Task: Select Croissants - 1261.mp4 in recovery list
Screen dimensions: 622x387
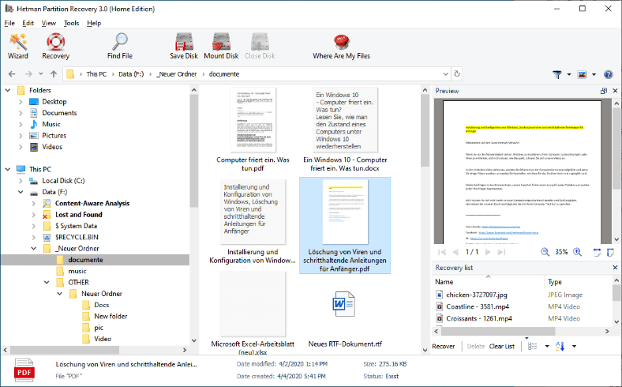Action: (479, 318)
